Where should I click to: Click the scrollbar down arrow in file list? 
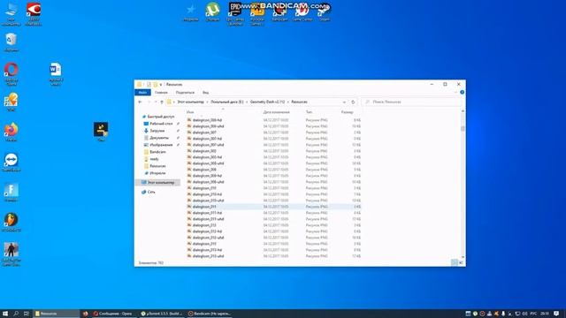463,257
